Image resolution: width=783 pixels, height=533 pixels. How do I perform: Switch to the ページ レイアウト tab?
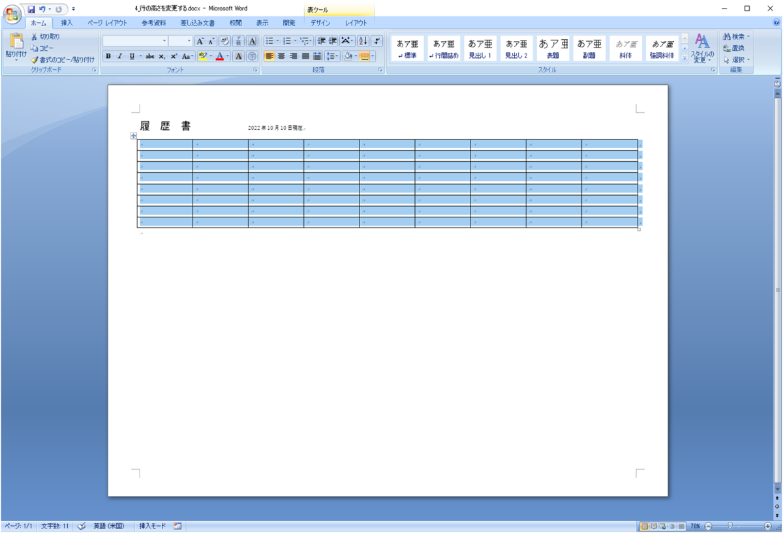(x=108, y=23)
